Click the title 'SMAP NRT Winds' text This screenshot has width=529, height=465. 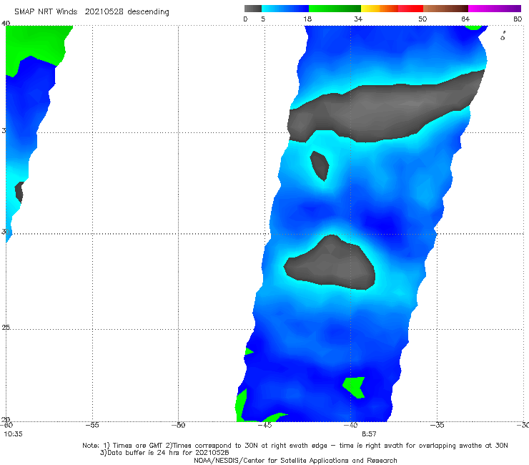pyautogui.click(x=46, y=12)
